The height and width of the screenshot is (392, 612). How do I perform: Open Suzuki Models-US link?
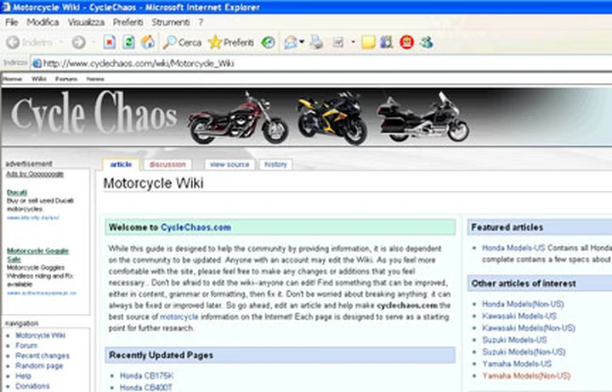(514, 340)
